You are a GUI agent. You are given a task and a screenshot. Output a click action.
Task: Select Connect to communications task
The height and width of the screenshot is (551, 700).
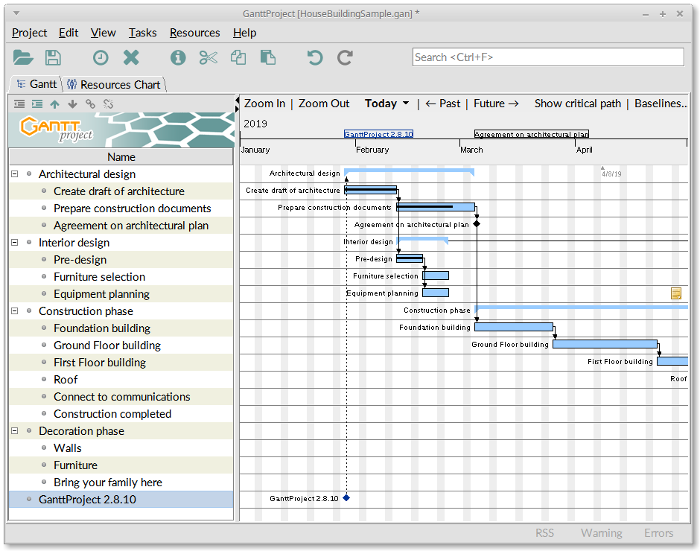[x=121, y=397]
